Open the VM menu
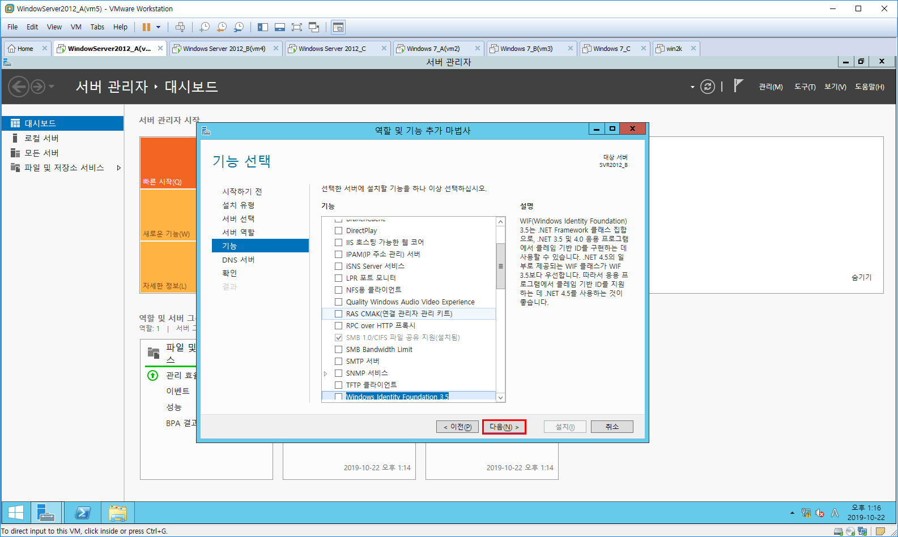This screenshot has width=898, height=537. click(x=76, y=27)
